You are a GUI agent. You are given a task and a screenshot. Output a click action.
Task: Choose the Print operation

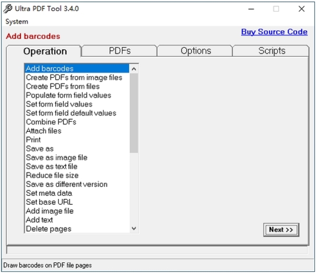point(77,140)
